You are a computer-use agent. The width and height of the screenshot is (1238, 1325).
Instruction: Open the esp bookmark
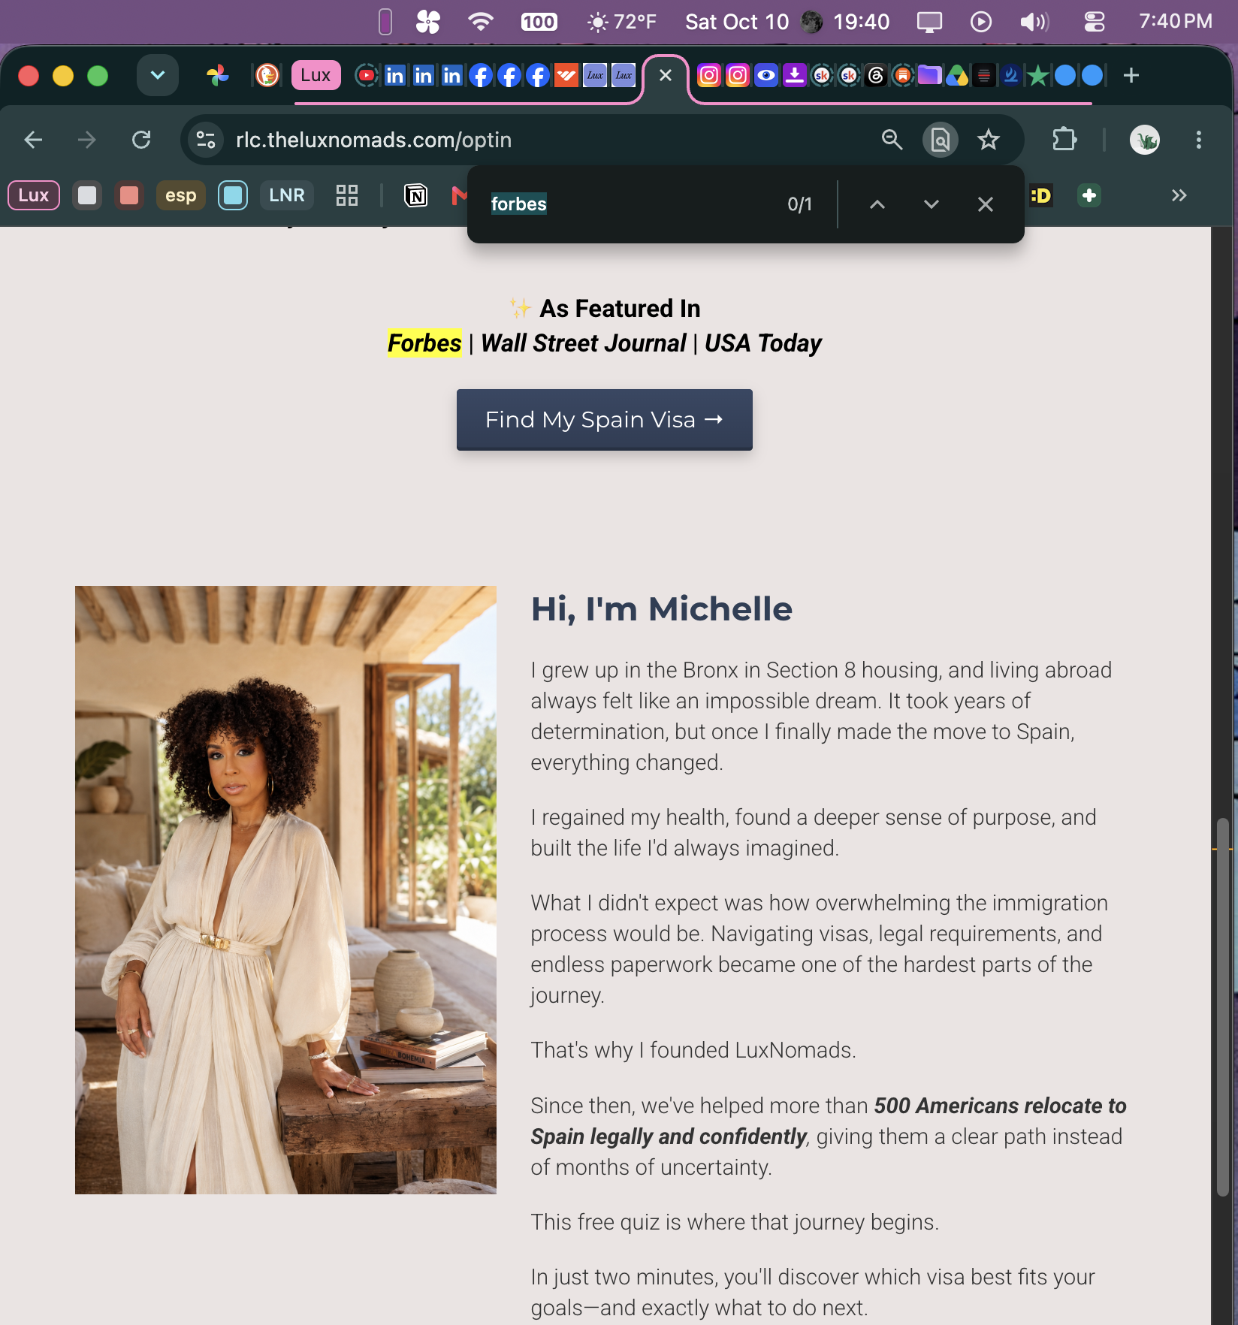click(x=181, y=195)
